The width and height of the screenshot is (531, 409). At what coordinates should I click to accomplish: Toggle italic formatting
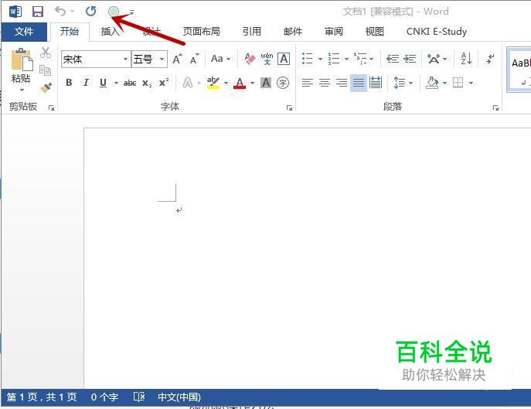(x=86, y=83)
